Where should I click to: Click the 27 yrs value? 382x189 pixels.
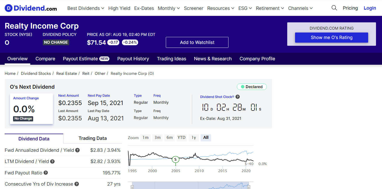[114, 184]
